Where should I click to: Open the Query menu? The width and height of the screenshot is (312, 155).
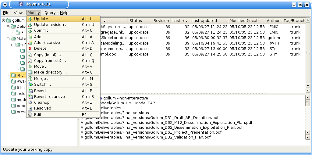(x=50, y=13)
